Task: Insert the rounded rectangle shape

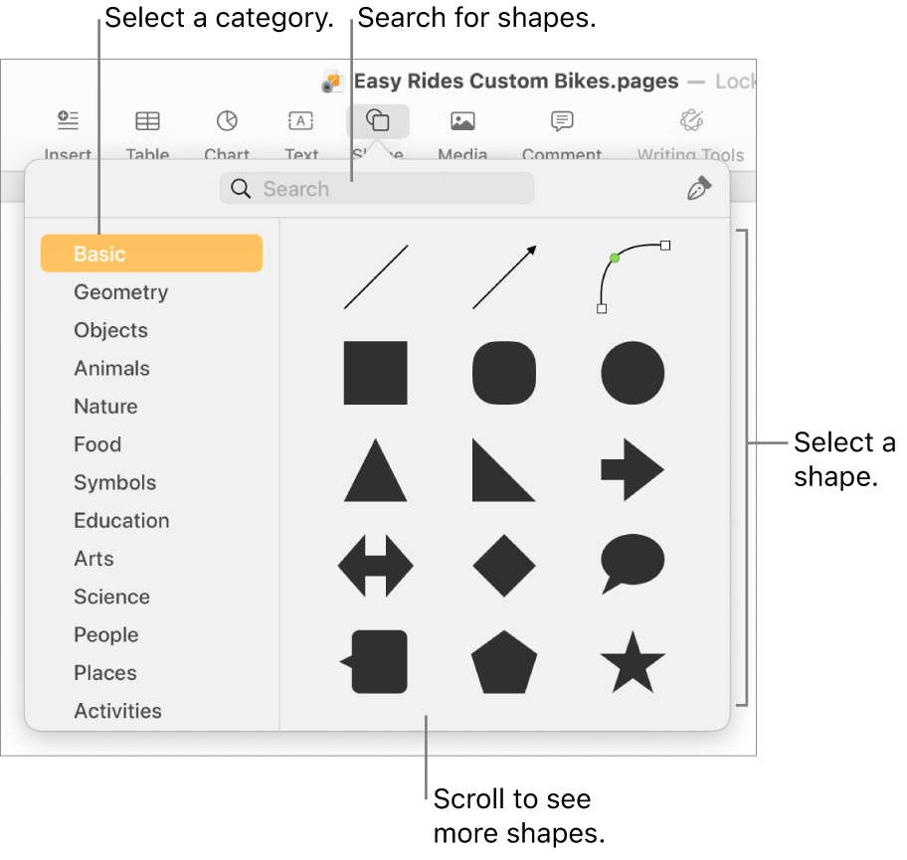Action: (504, 373)
